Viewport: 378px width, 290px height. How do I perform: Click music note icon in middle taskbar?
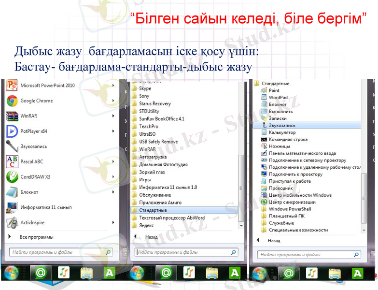pyautogui.click(x=189, y=273)
